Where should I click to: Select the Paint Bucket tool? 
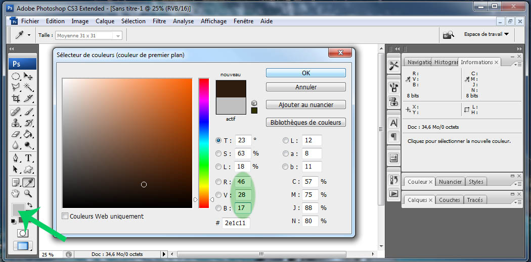[x=28, y=134]
